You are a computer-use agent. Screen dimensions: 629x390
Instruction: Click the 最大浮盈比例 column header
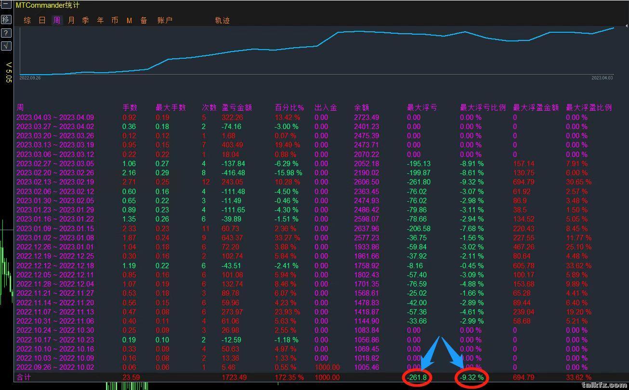tap(589, 107)
